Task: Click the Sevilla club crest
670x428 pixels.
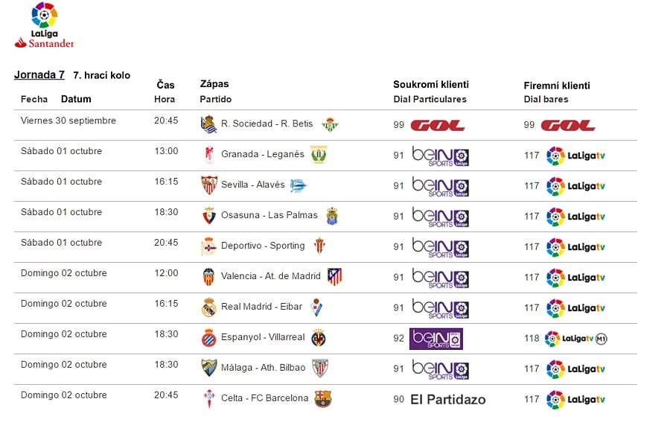Action: [x=209, y=185]
